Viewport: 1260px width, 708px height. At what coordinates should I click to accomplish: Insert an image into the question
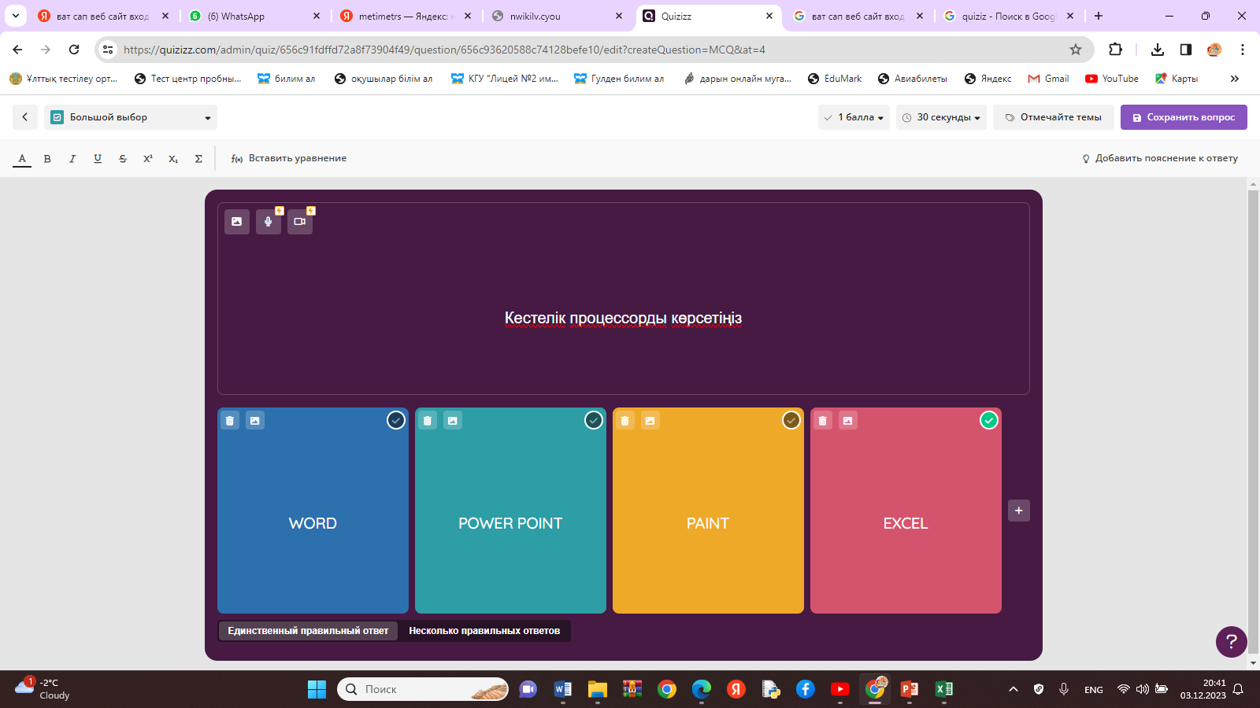tap(236, 222)
